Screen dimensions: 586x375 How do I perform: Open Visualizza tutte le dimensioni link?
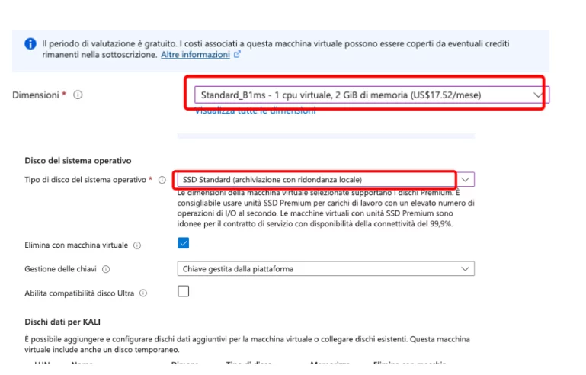point(255,111)
